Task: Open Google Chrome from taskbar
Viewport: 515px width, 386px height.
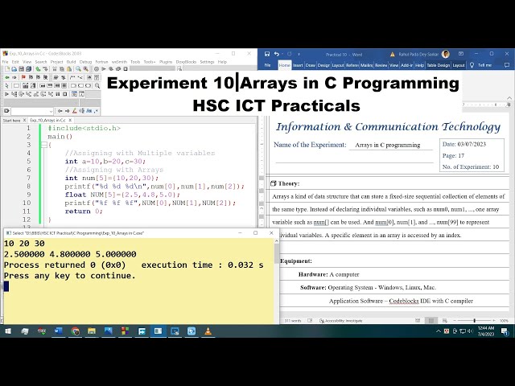Action: click(x=75, y=331)
